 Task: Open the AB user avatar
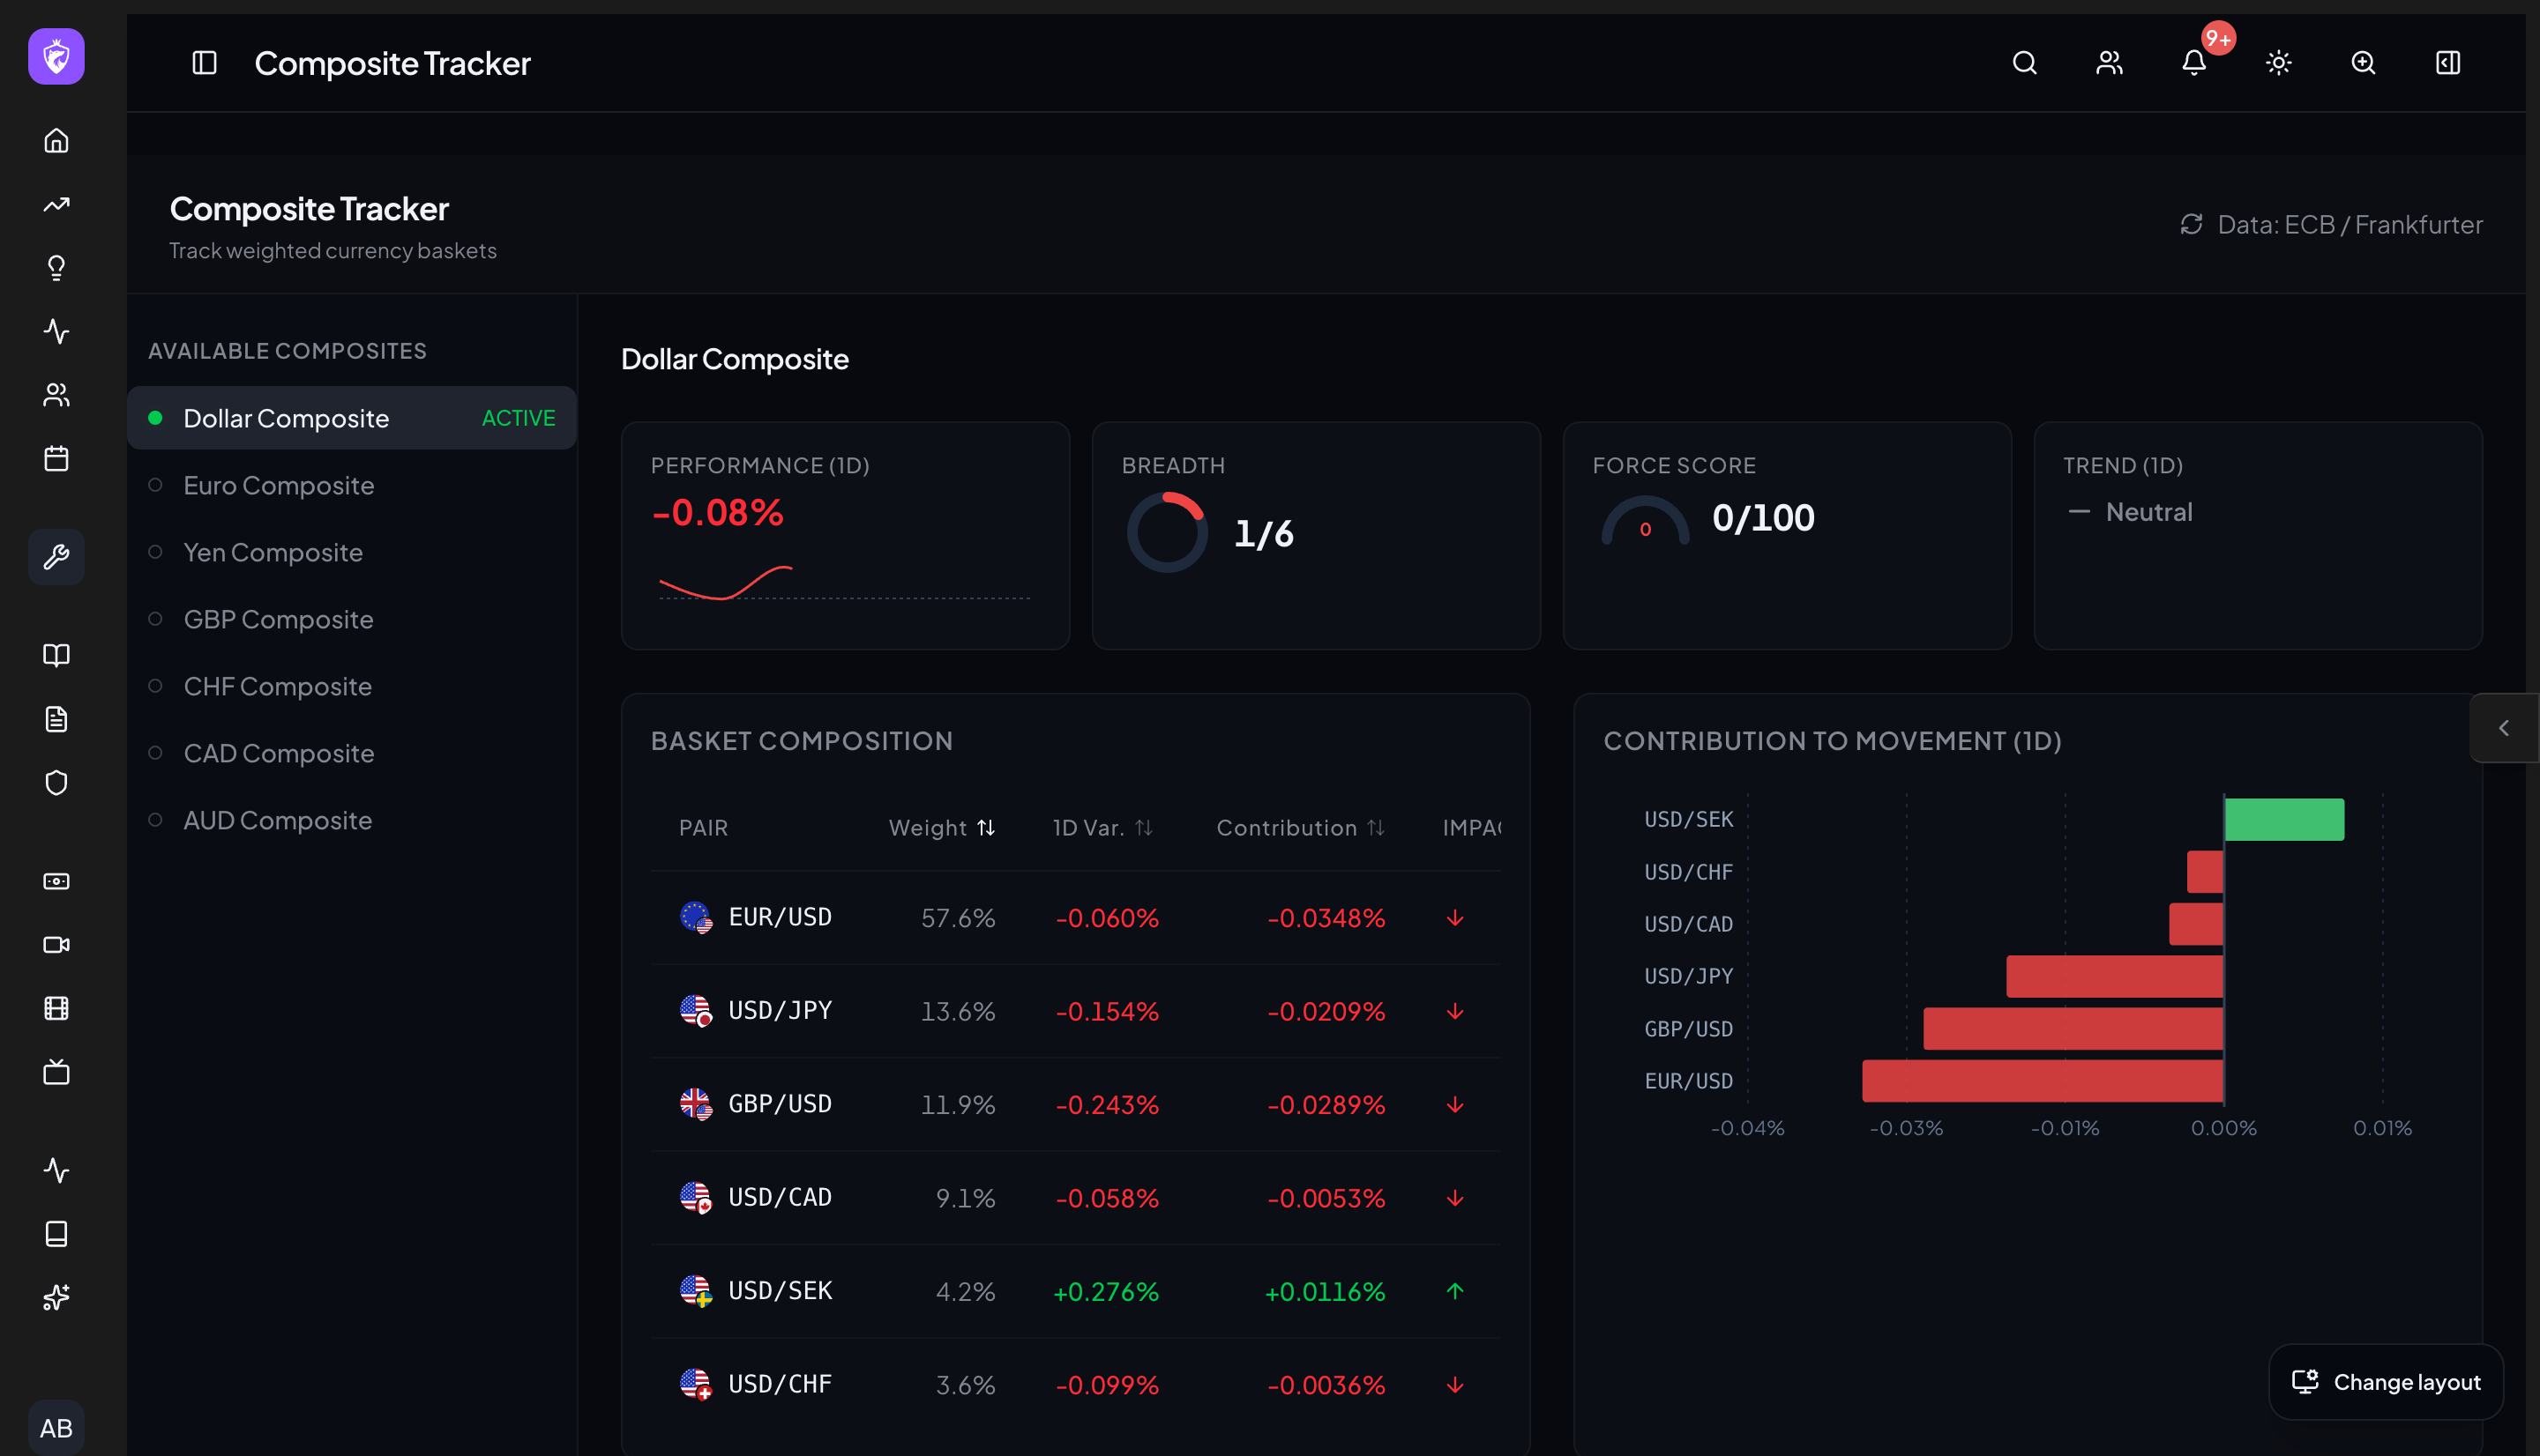point(56,1428)
